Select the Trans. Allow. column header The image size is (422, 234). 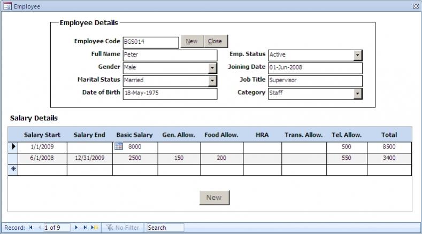[304, 135]
